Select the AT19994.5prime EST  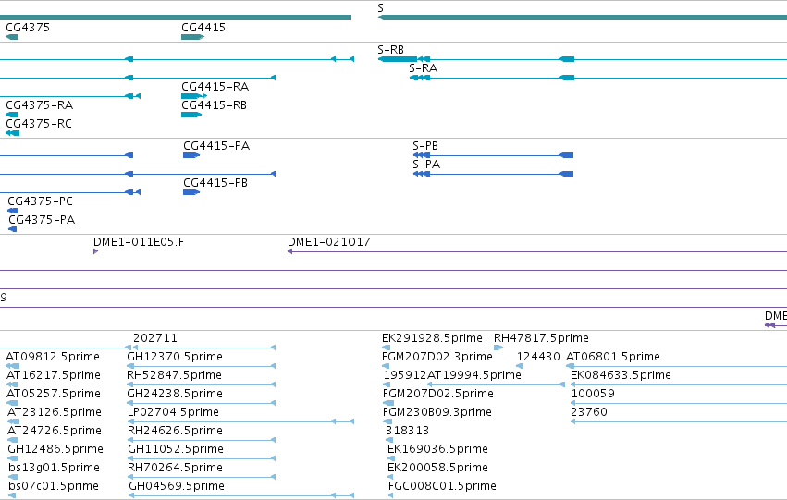[x=474, y=375]
